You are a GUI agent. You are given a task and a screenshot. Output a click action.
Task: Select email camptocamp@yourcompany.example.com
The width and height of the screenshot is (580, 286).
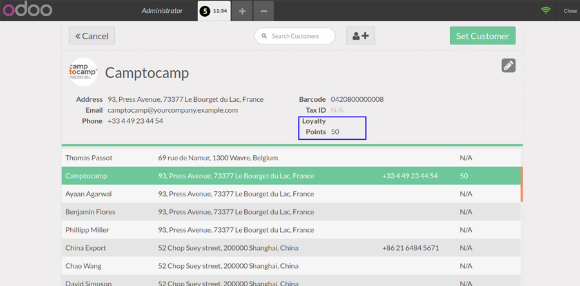172,110
